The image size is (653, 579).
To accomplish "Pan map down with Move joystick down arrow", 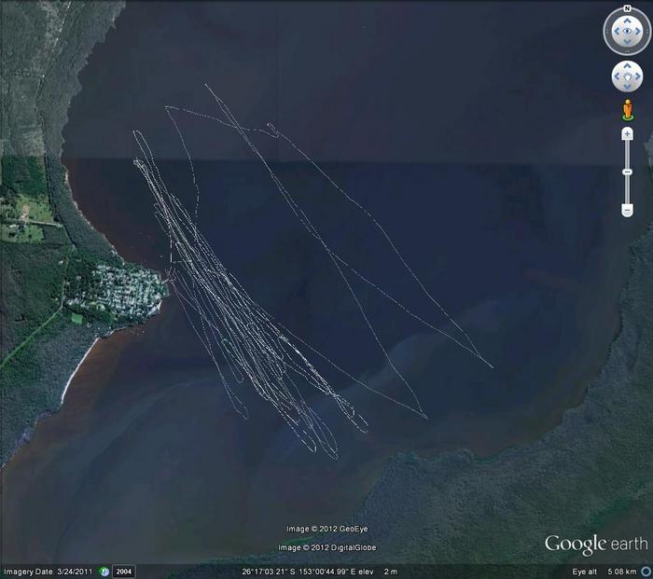I will 627,86.
